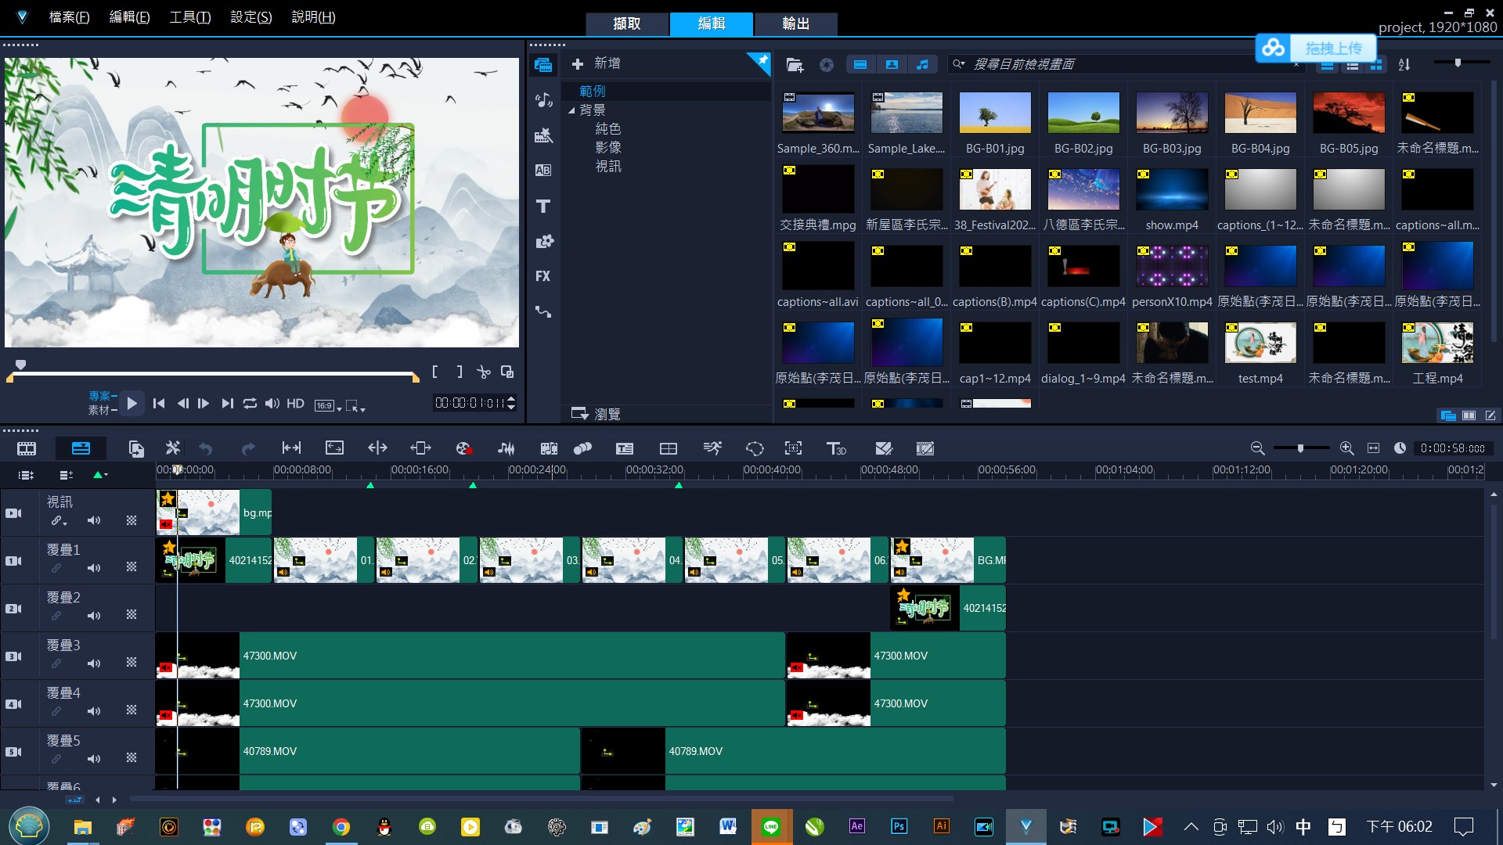Toggle showing photos in the library

(892, 65)
